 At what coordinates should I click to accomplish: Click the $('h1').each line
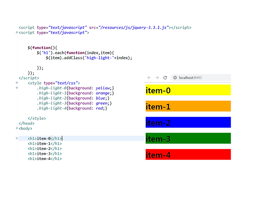click(x=75, y=53)
